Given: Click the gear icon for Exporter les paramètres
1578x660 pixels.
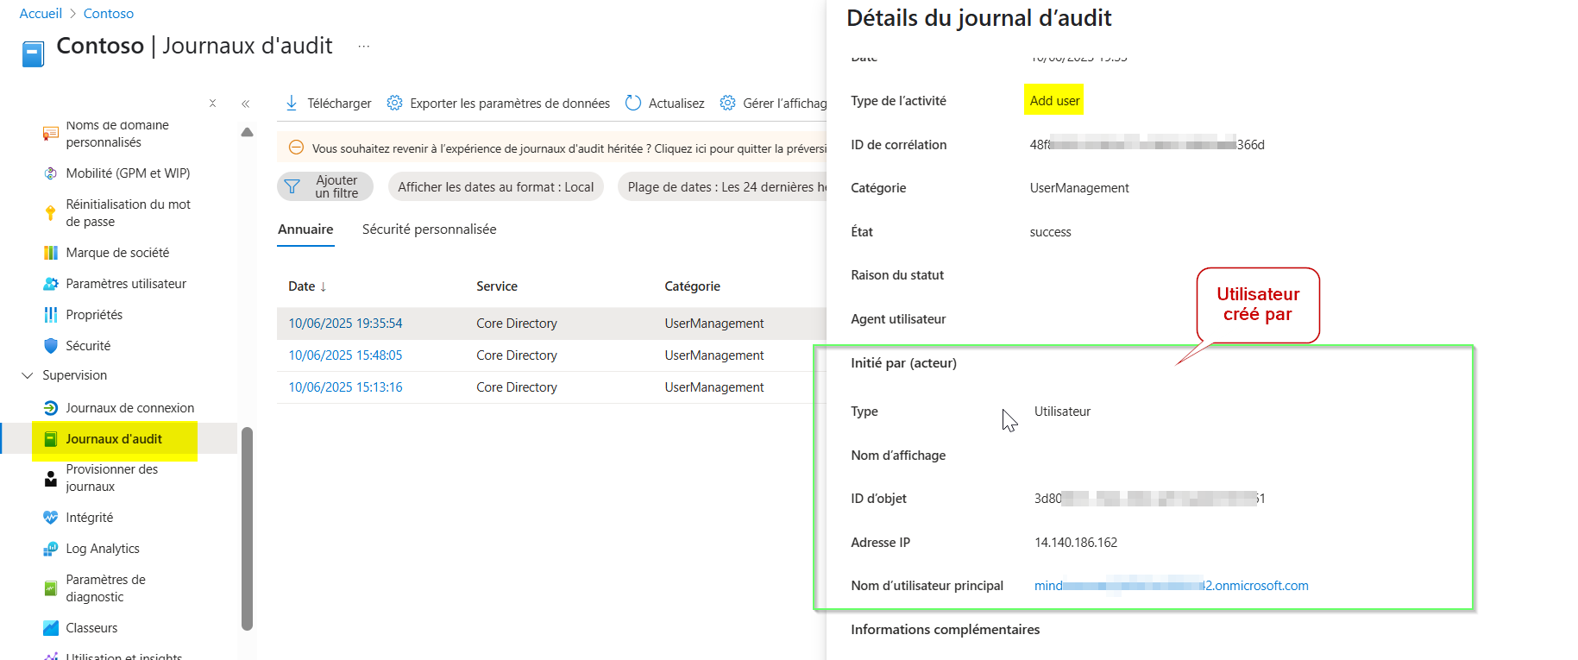Looking at the screenshot, I should click(394, 103).
